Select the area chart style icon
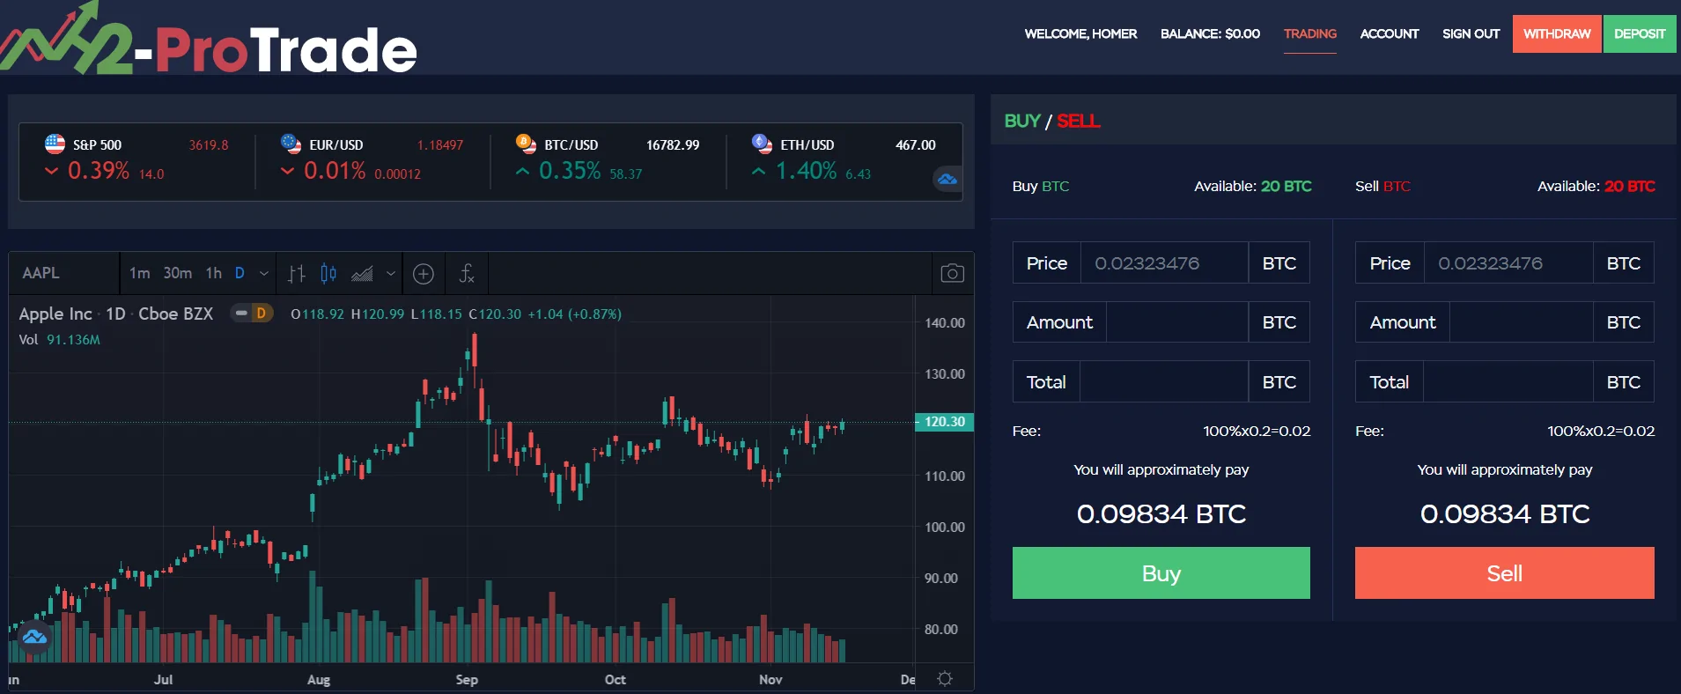The height and width of the screenshot is (694, 1681). (362, 274)
